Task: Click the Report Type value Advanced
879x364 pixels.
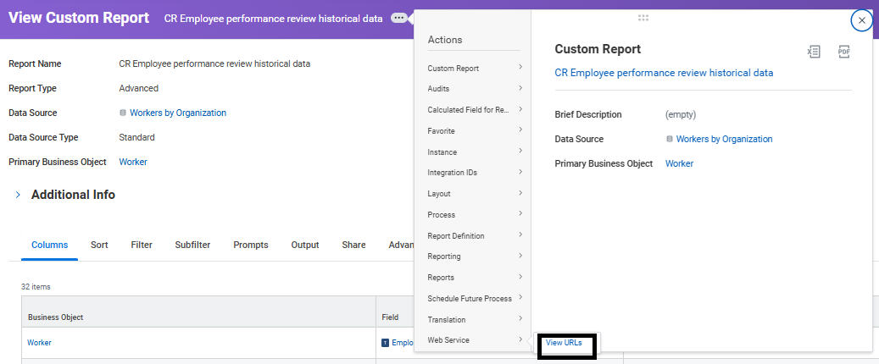Action: coord(138,88)
